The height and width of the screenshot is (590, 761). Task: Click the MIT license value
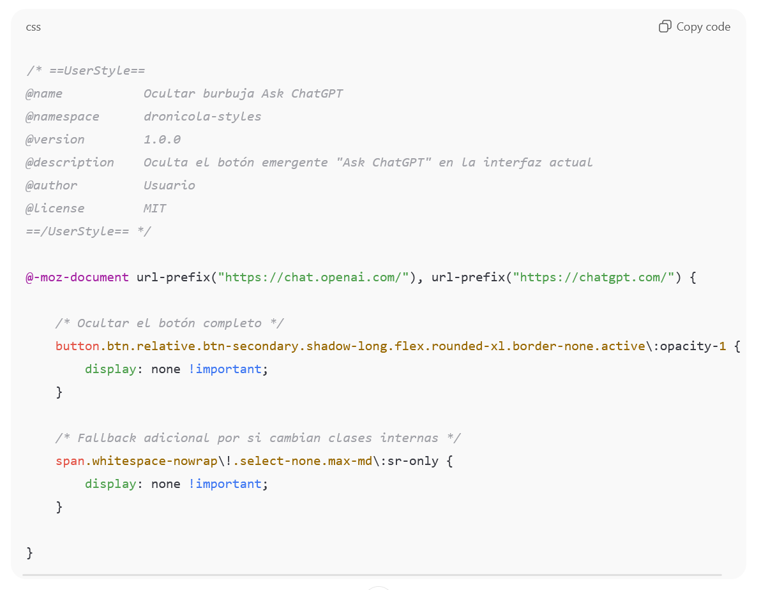point(154,209)
